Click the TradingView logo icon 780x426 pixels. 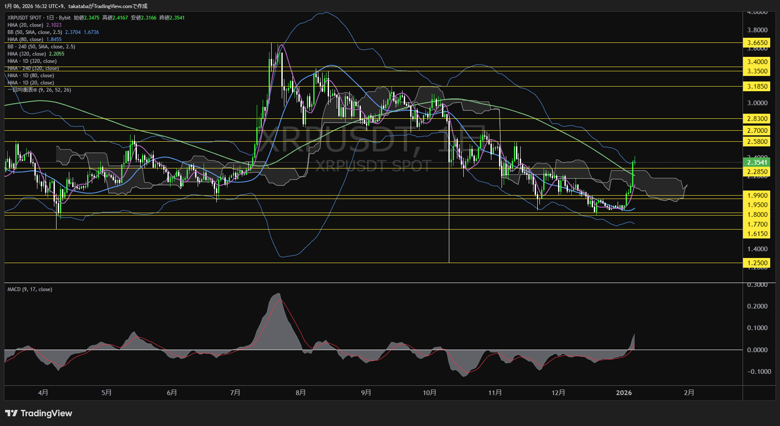tap(11, 413)
